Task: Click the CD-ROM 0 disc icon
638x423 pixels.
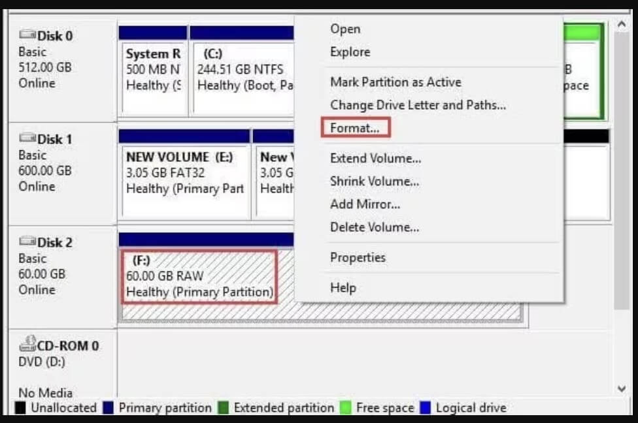Action: pyautogui.click(x=27, y=344)
